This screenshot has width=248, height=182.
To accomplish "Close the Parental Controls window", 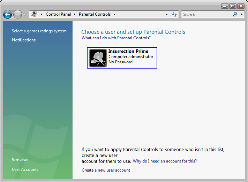I will (241, 6).
